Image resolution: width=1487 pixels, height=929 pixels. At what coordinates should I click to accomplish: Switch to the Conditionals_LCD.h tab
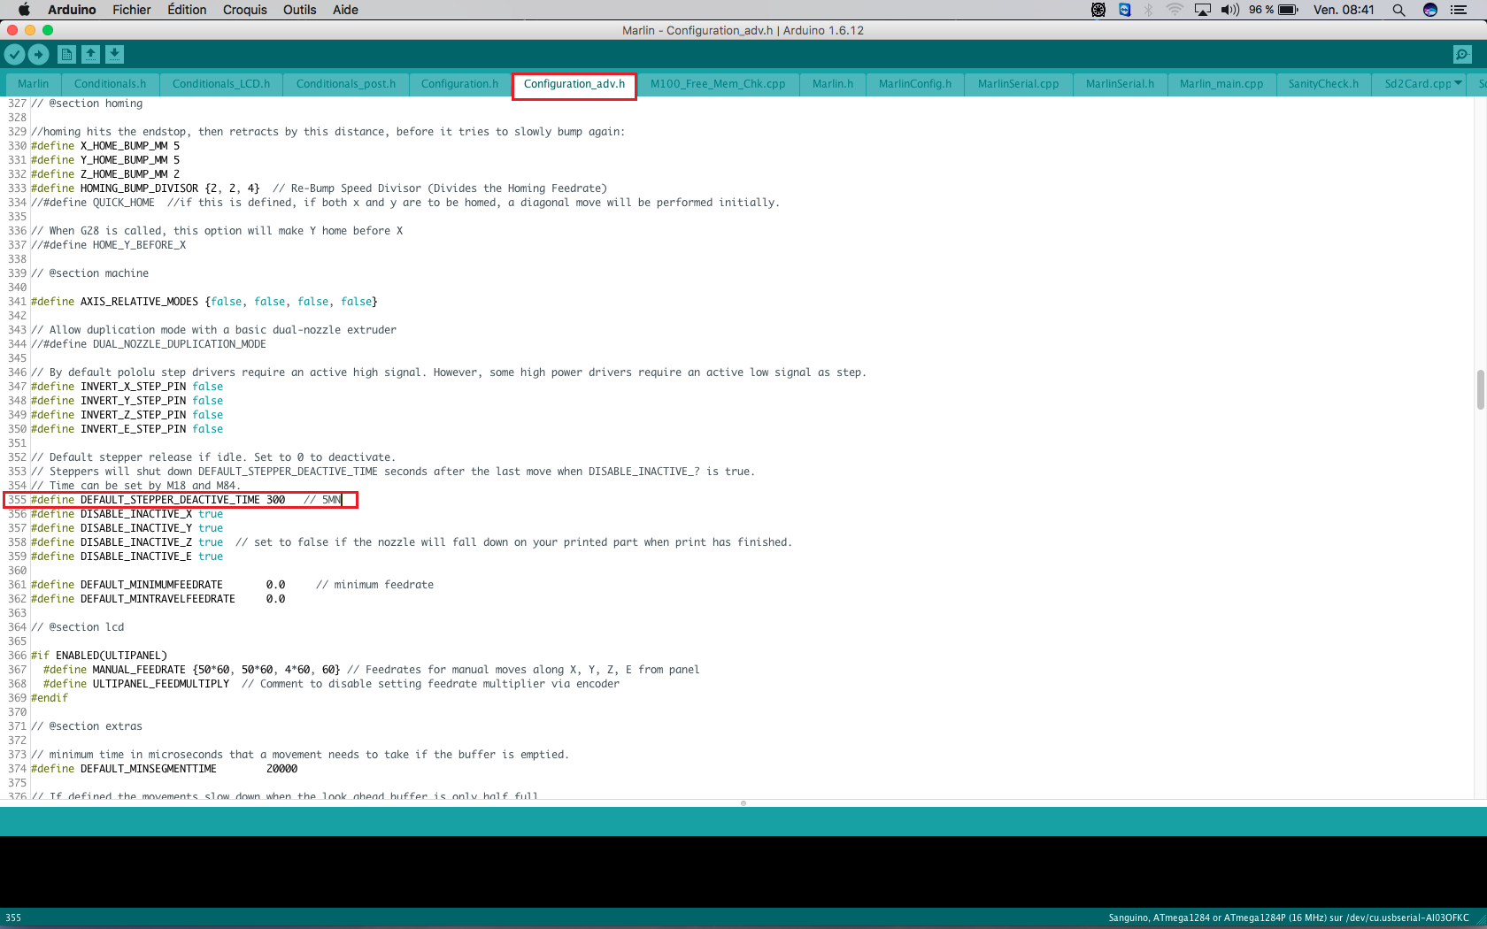[x=221, y=84]
